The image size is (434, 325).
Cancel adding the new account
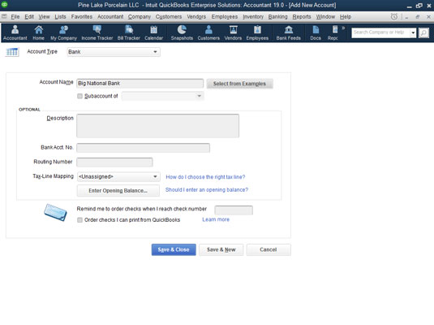point(269,249)
